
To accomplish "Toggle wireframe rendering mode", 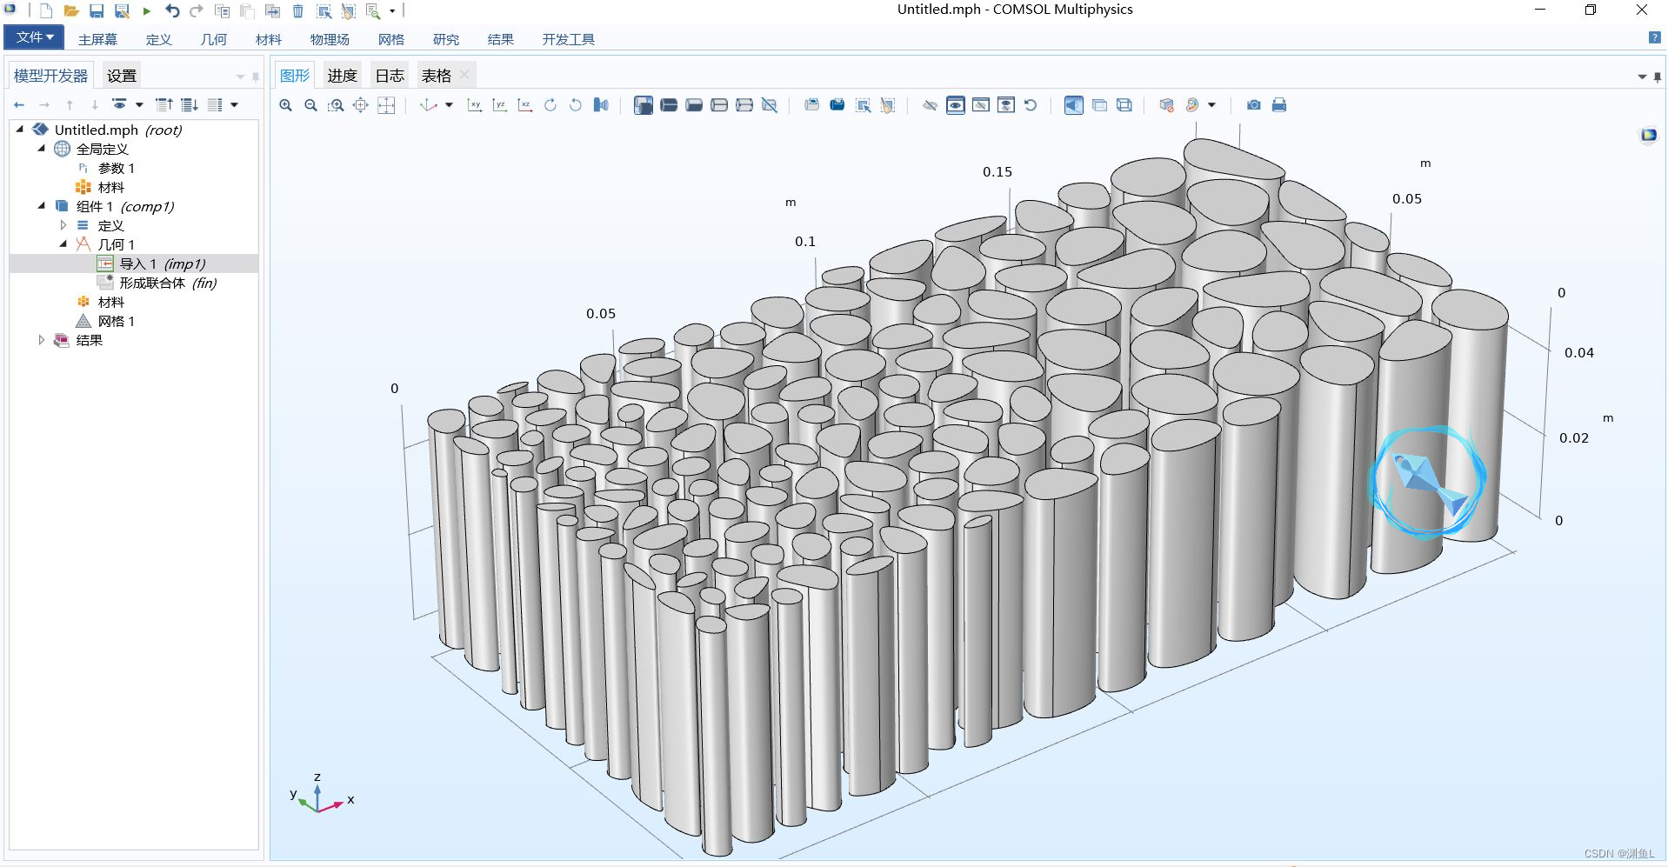I will [x=1124, y=104].
